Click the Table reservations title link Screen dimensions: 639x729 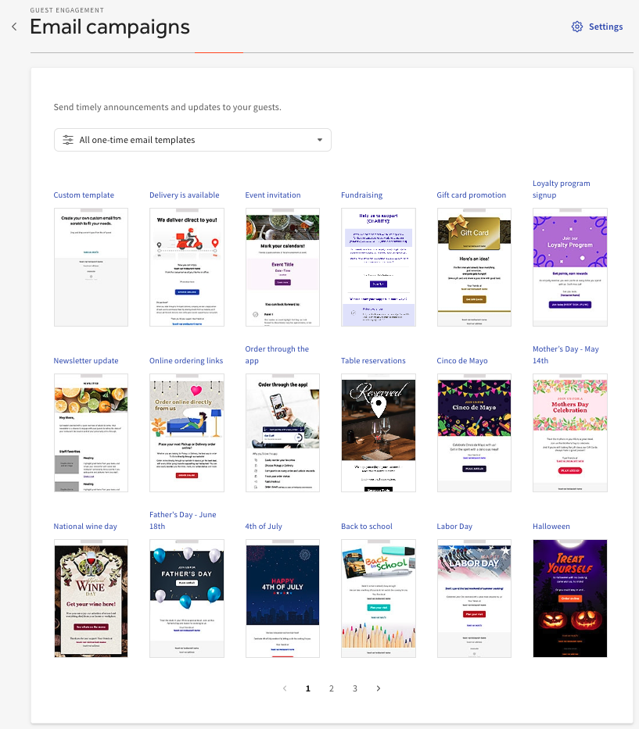click(373, 360)
